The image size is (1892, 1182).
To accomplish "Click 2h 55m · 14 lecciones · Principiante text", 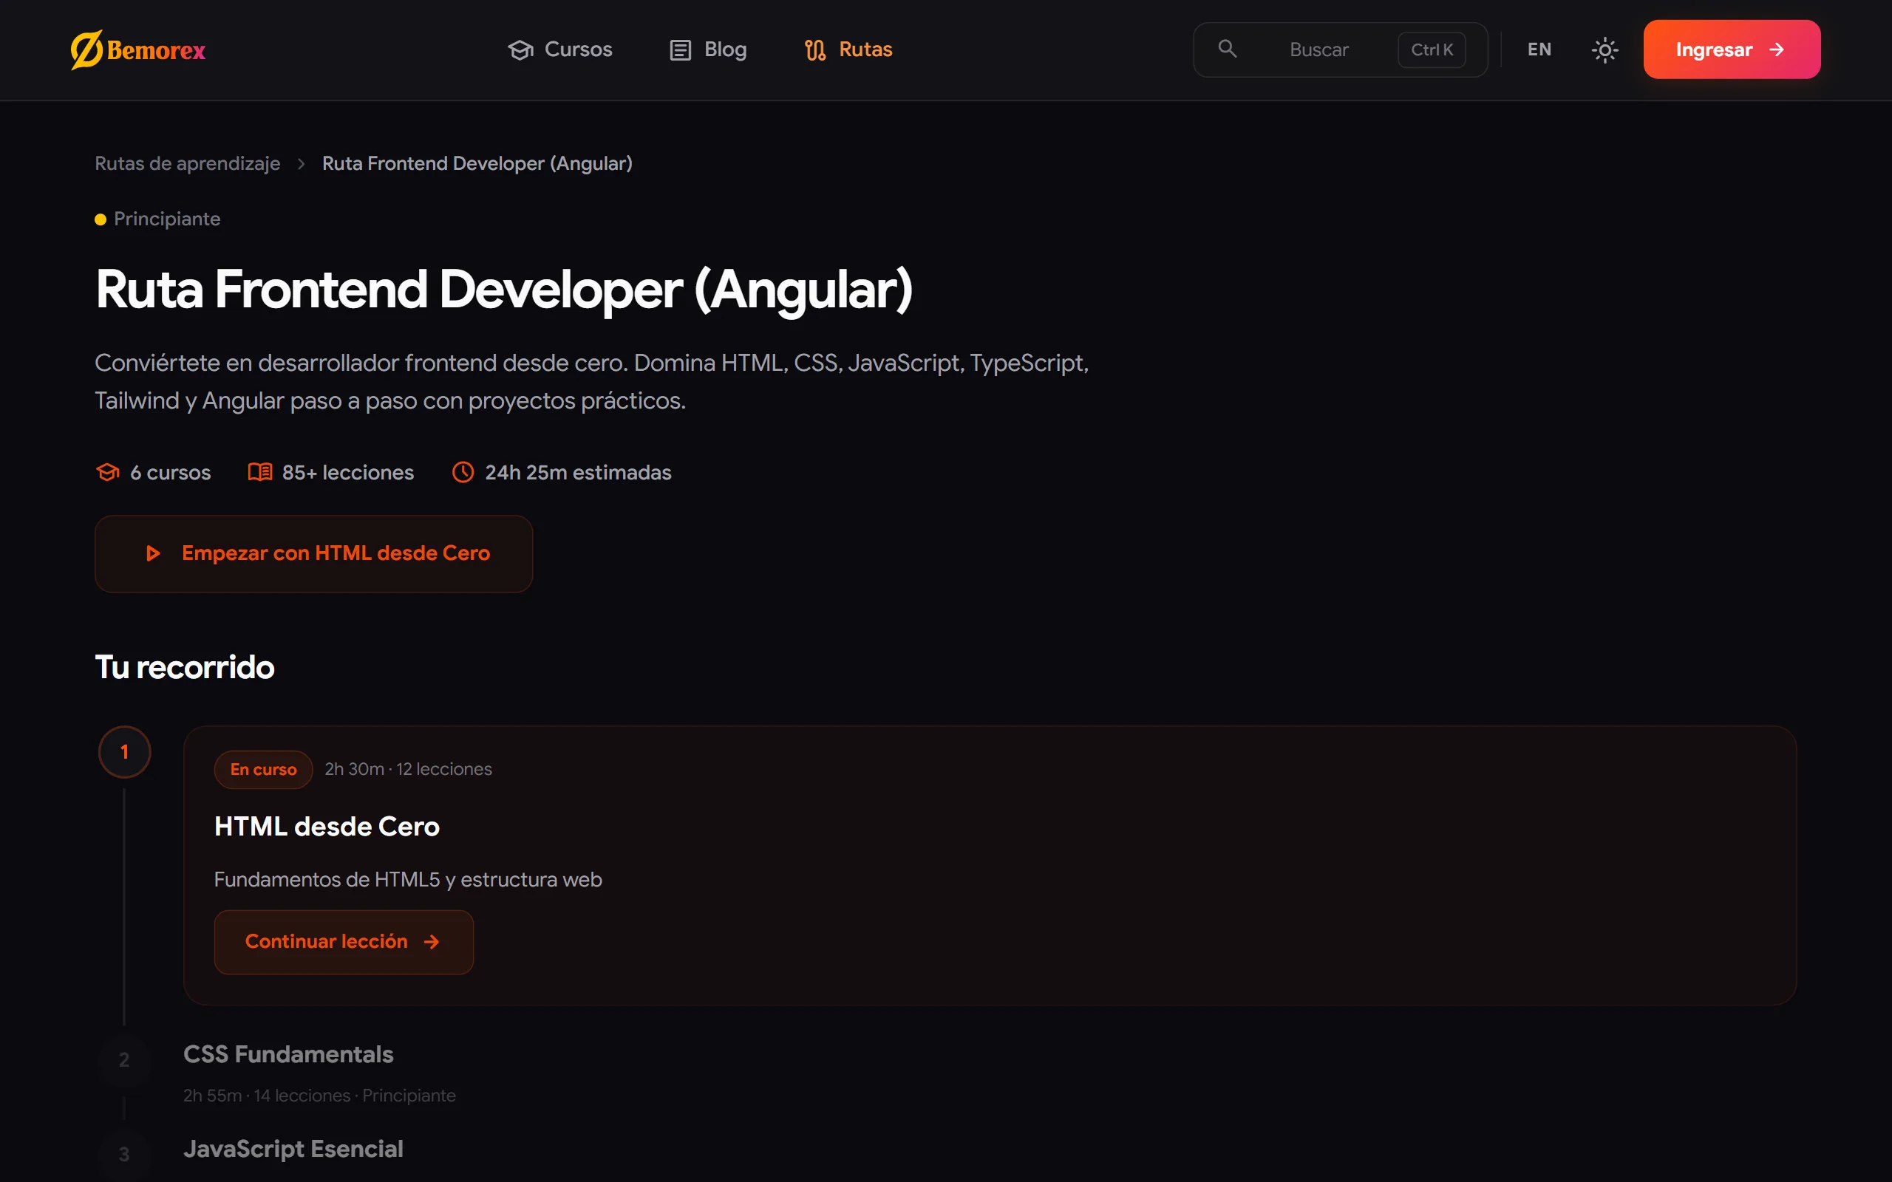I will (x=320, y=1096).
